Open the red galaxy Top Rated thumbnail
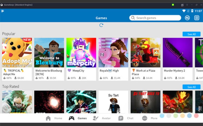Image resolution: width=203 pixels, height=126 pixels. [49, 102]
